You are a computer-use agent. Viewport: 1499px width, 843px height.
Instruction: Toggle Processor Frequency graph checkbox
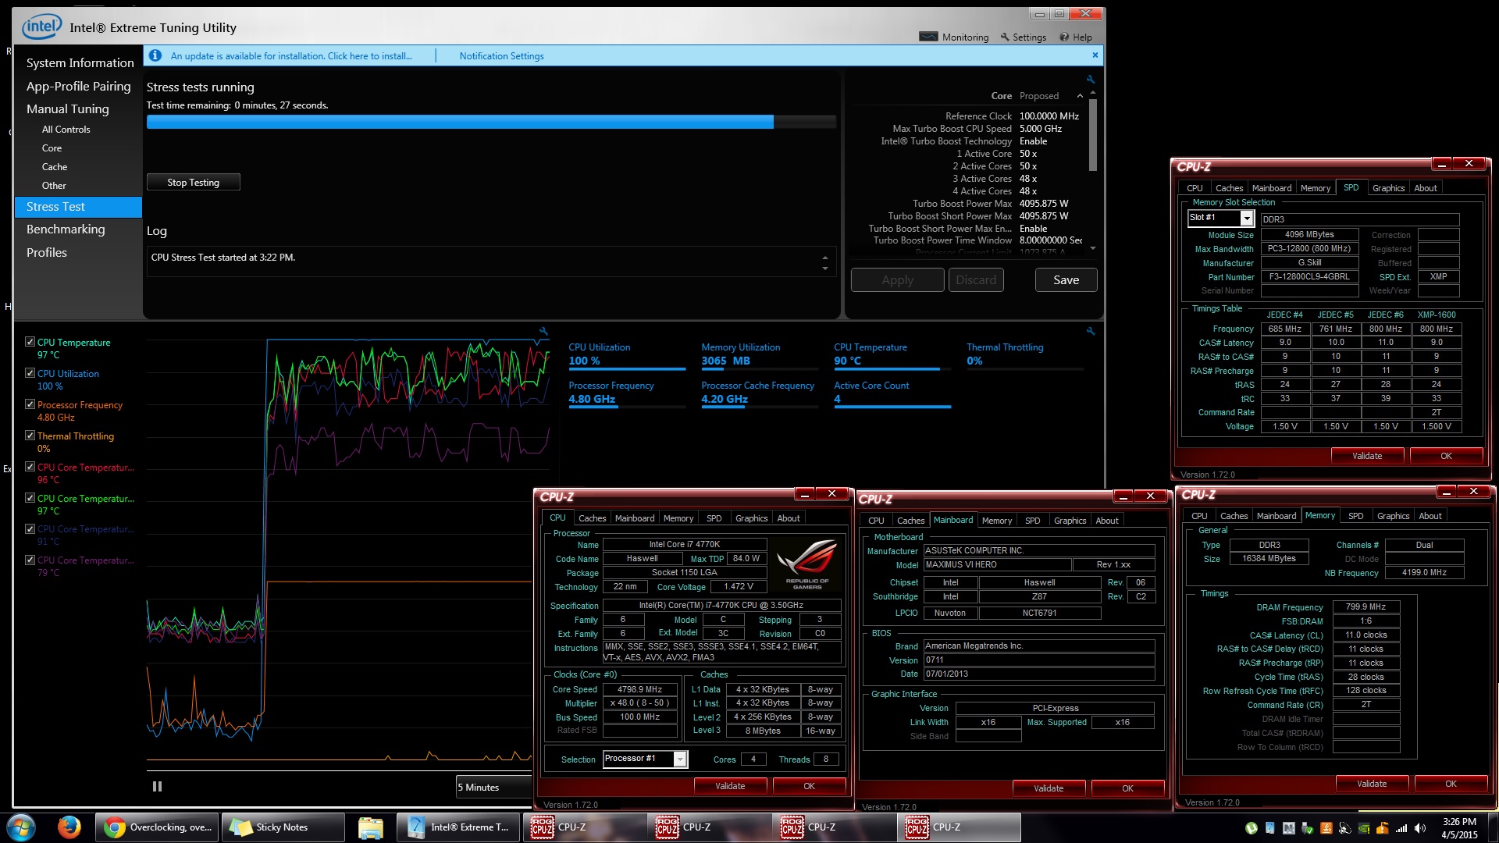30,404
